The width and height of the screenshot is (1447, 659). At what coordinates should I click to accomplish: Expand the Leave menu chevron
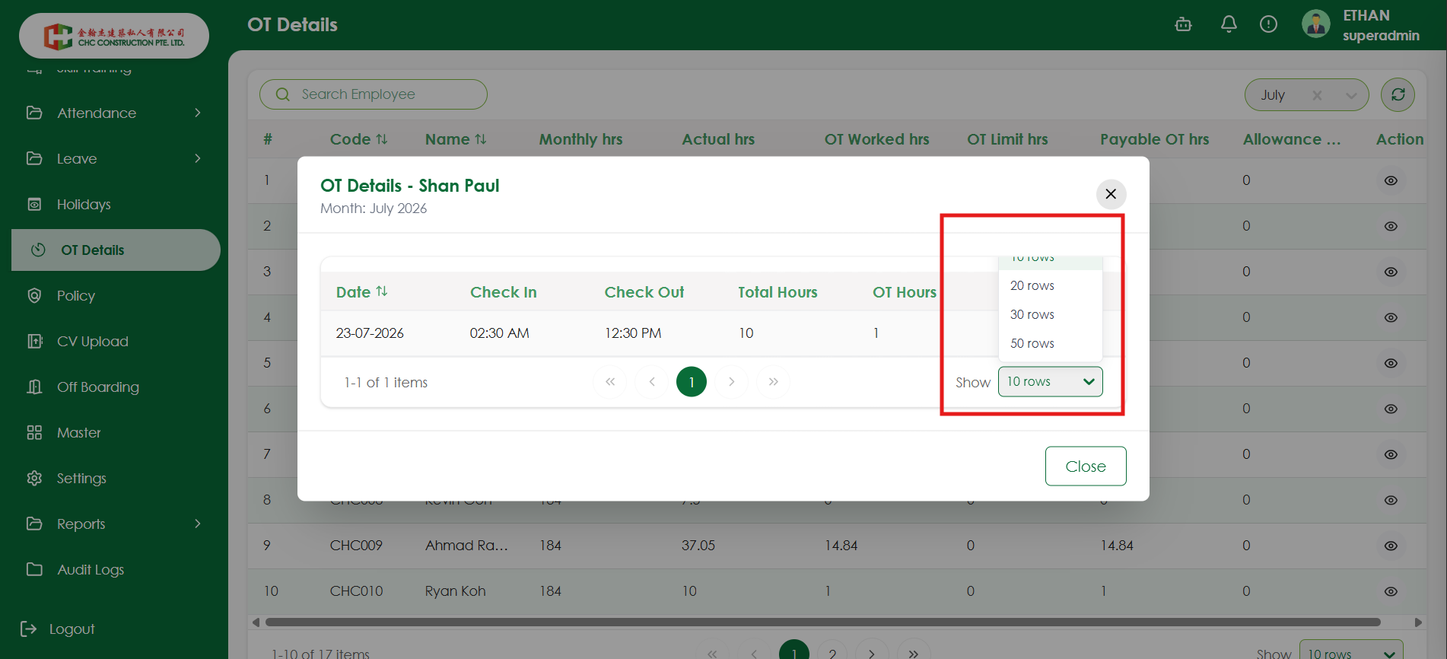tap(198, 158)
